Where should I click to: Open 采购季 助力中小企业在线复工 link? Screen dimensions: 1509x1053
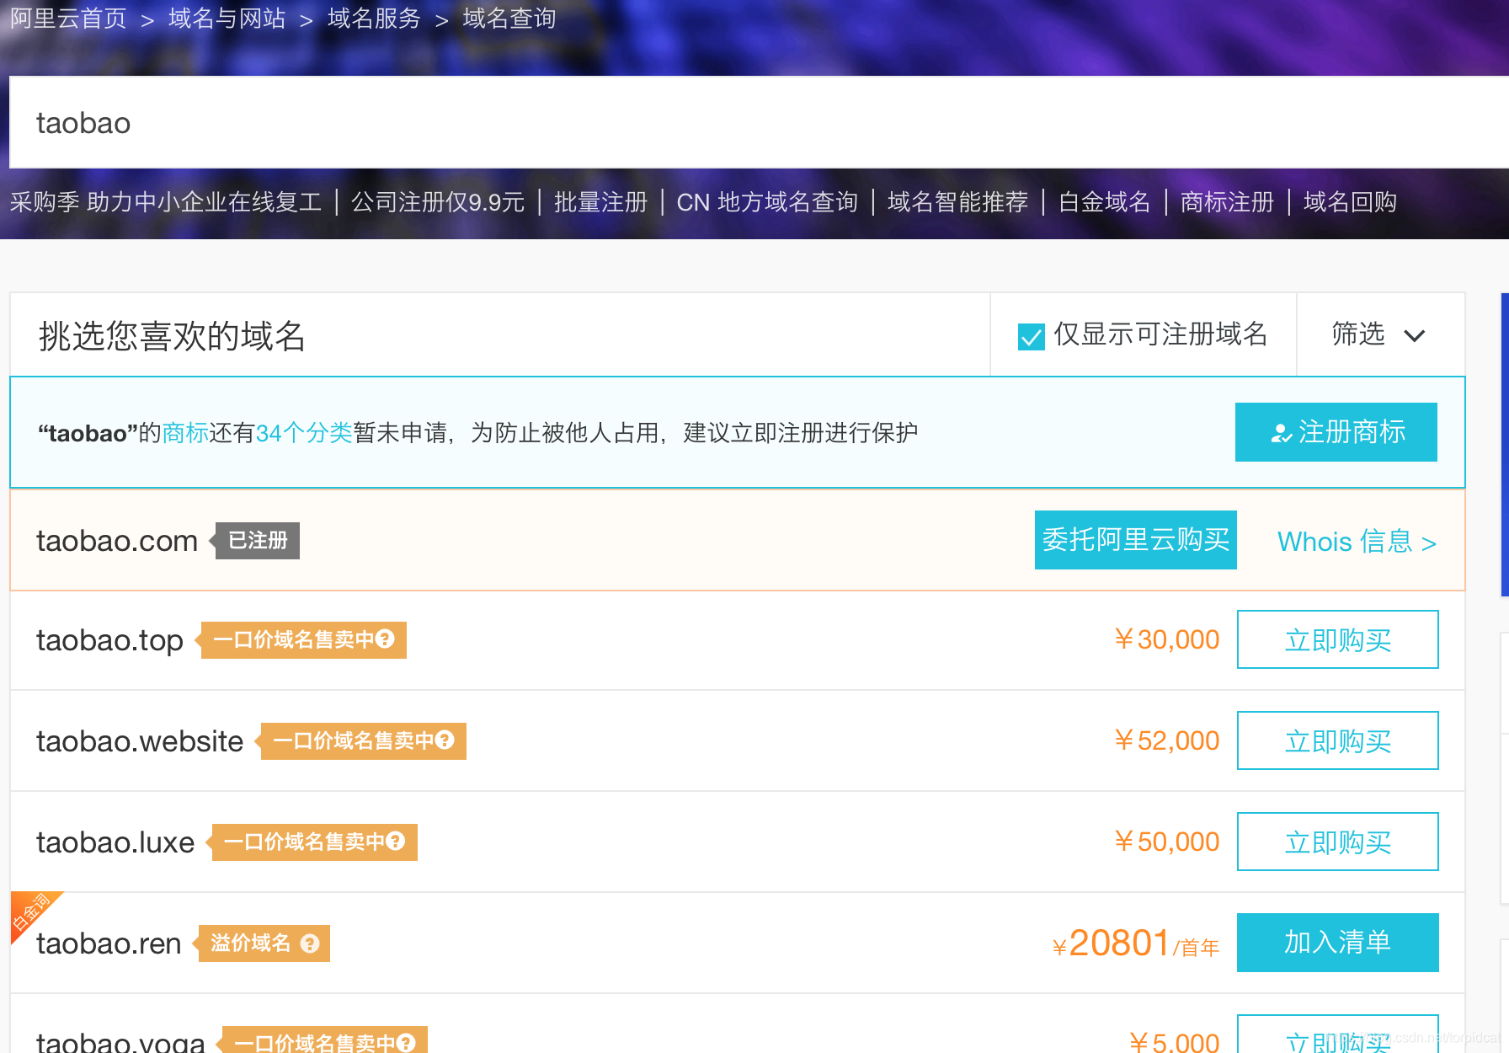(166, 202)
